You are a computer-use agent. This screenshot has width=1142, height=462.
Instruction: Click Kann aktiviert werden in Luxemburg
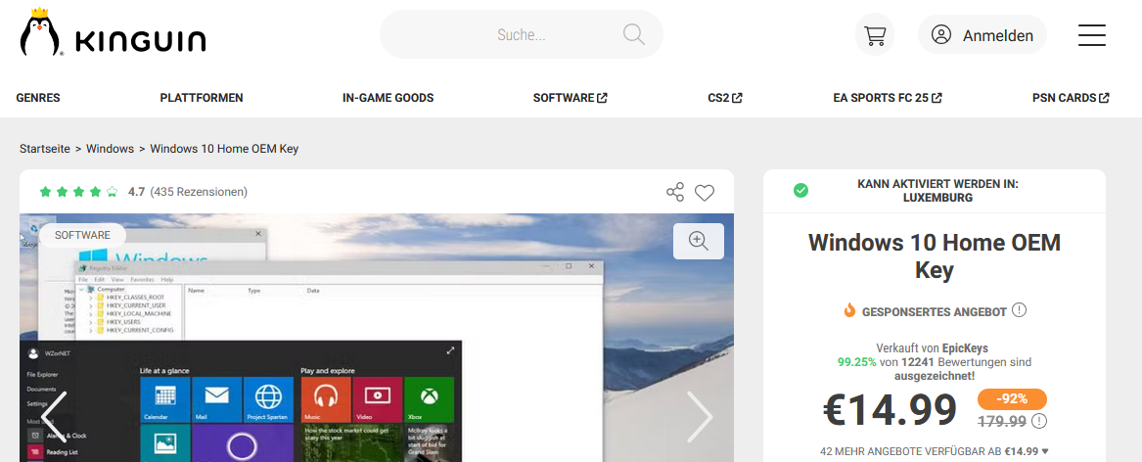938,191
